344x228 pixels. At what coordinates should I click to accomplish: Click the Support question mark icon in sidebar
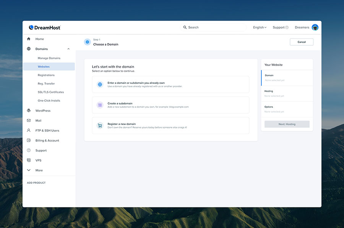[x=29, y=150]
